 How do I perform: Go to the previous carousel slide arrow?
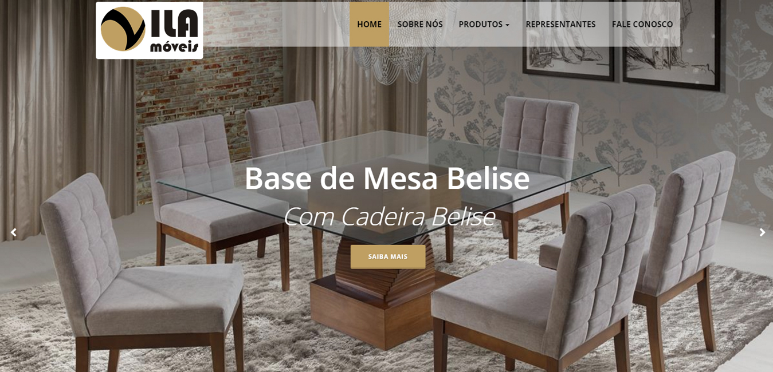coord(14,232)
